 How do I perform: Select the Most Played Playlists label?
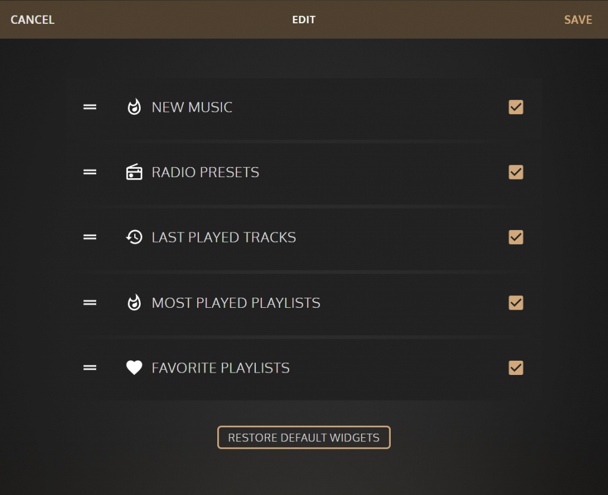click(x=236, y=302)
